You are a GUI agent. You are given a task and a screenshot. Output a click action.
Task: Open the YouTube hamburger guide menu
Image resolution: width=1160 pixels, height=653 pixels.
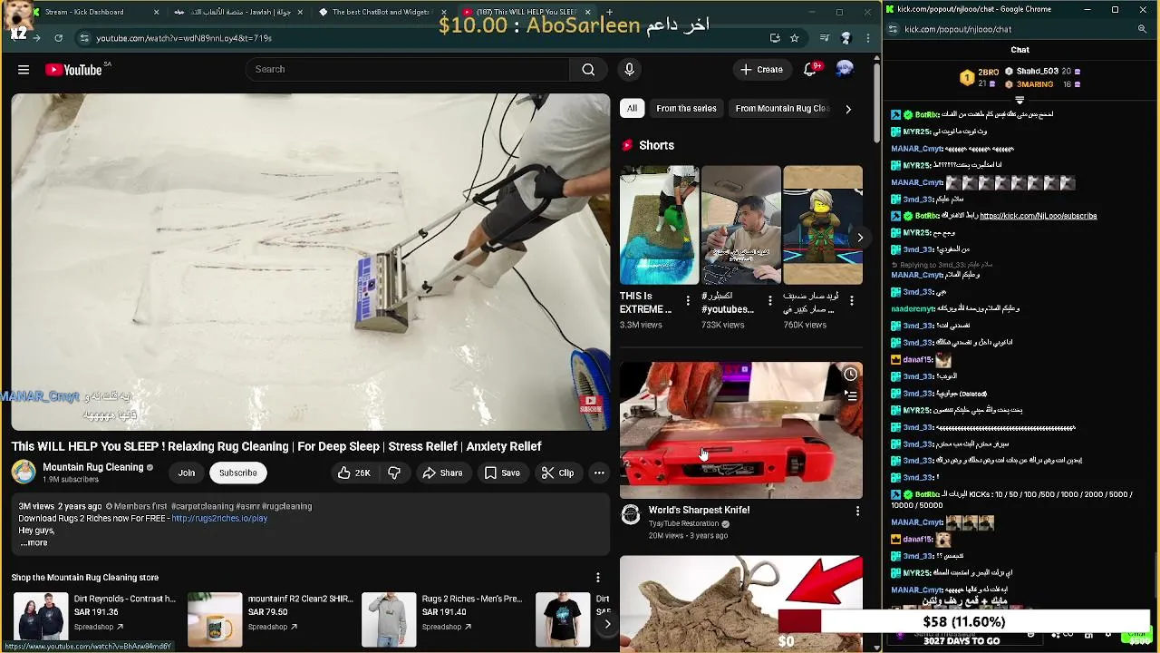[24, 69]
